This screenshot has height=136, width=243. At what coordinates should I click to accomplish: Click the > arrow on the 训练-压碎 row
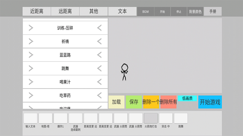[x=31, y=28]
